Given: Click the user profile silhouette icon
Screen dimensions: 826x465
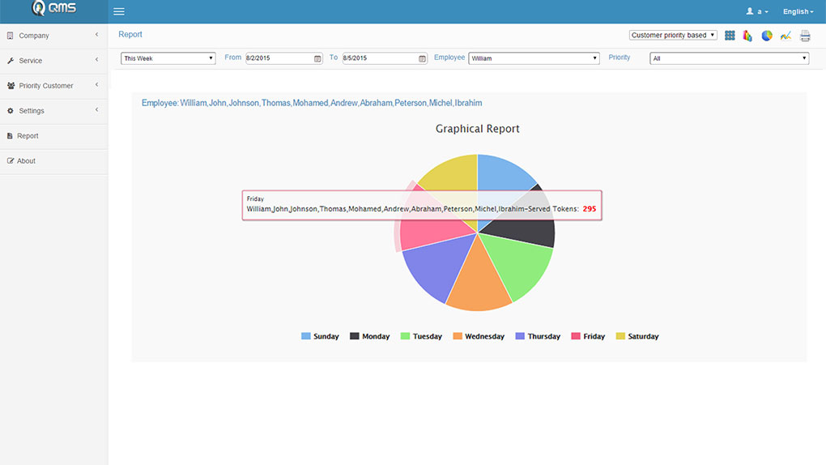Looking at the screenshot, I should click(750, 11).
